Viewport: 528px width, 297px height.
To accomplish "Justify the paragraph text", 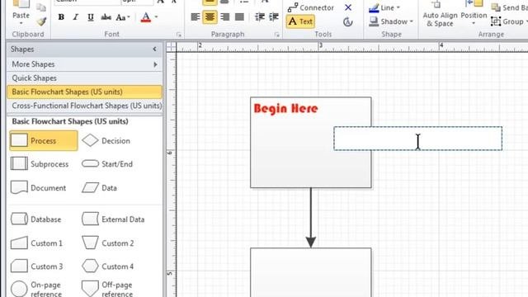I will [239, 16].
